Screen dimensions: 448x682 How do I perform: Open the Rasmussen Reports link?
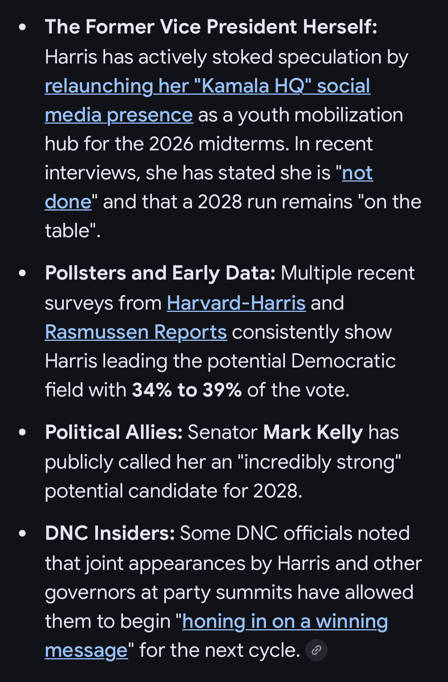tap(136, 332)
